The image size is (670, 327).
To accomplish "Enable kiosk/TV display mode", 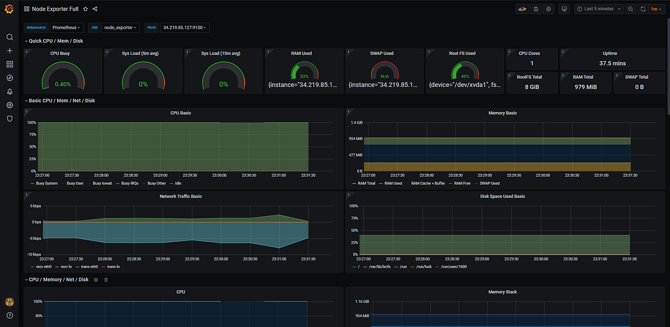I will point(564,9).
